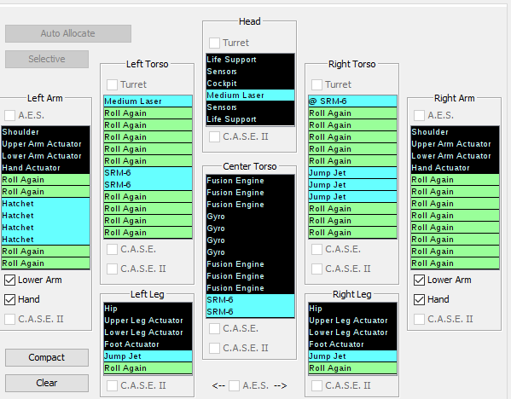
Task: Select the last Jump Jet in Right Torso
Action: [352, 197]
